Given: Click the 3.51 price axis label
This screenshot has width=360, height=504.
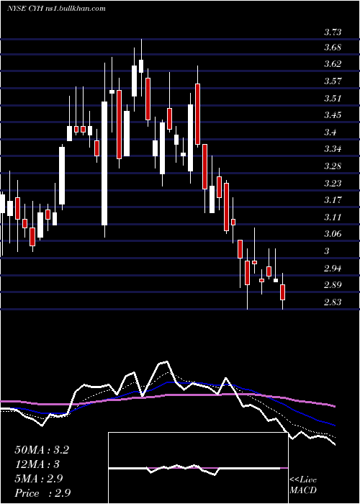Looking at the screenshot, I should click(x=333, y=99).
